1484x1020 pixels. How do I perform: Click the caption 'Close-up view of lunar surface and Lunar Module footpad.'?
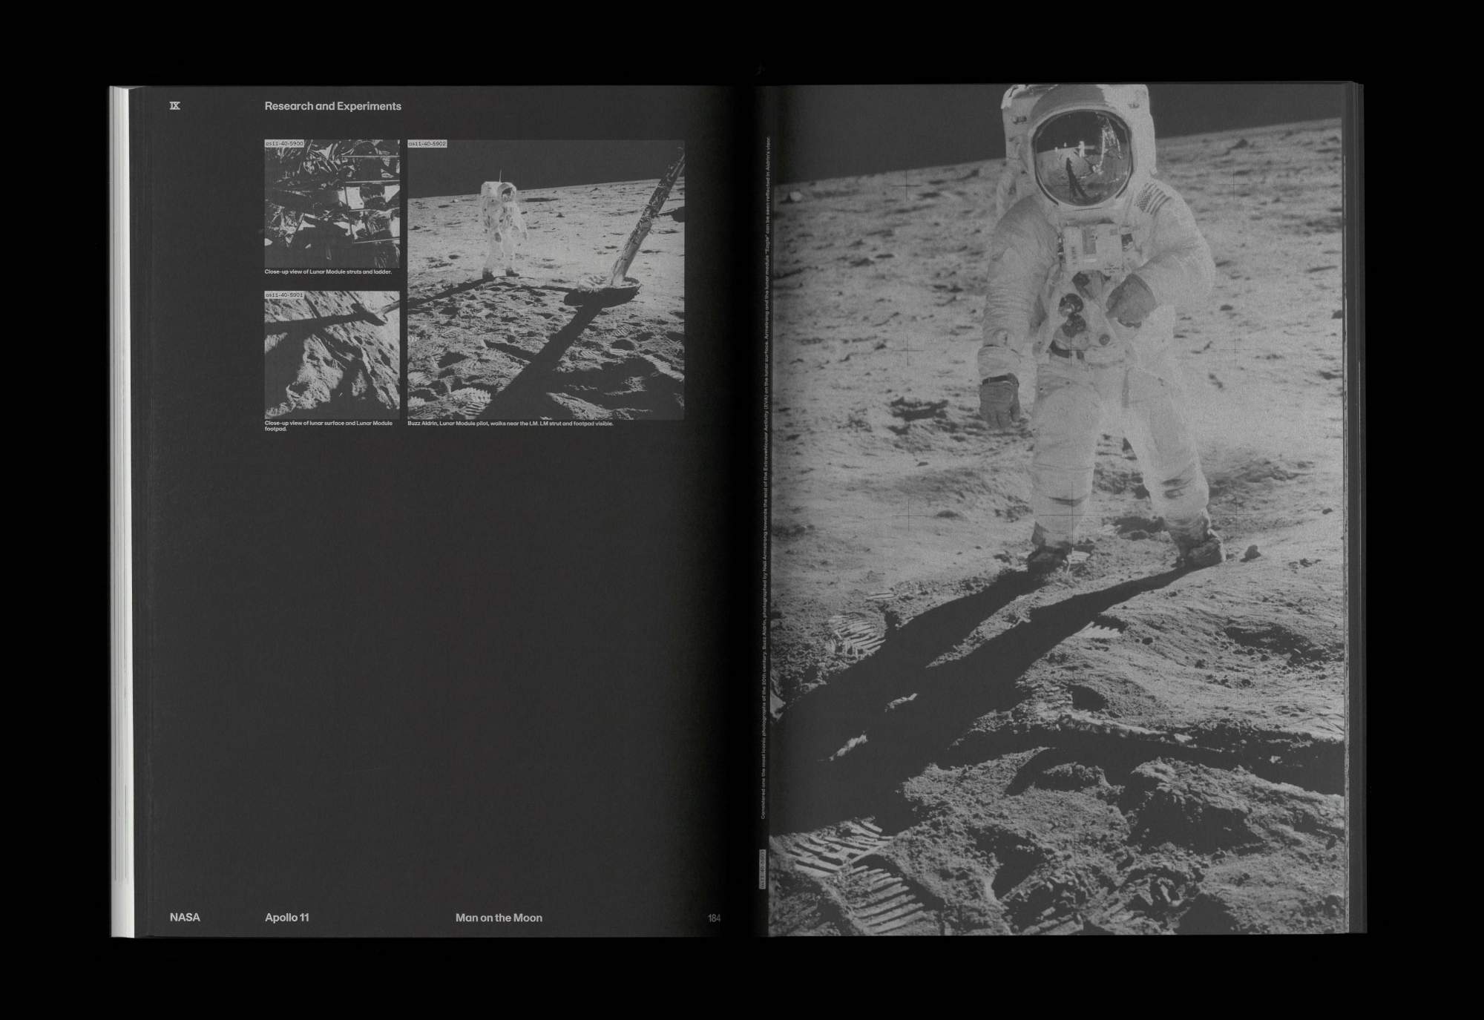329,426
